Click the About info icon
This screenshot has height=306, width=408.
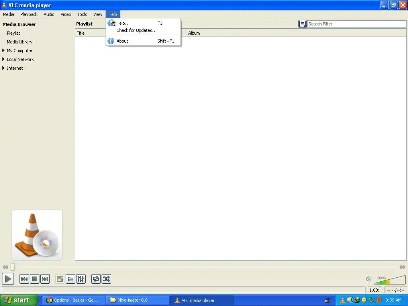point(111,41)
